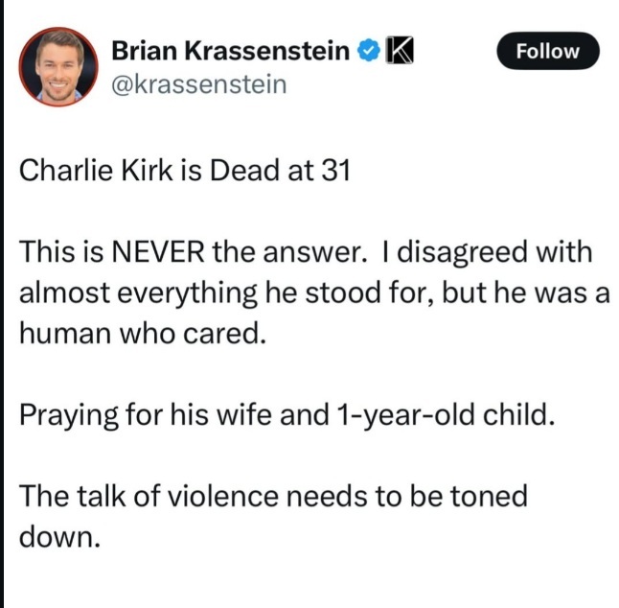Click the Follow button
Viewport: 619px width, 608px height.
tap(548, 51)
